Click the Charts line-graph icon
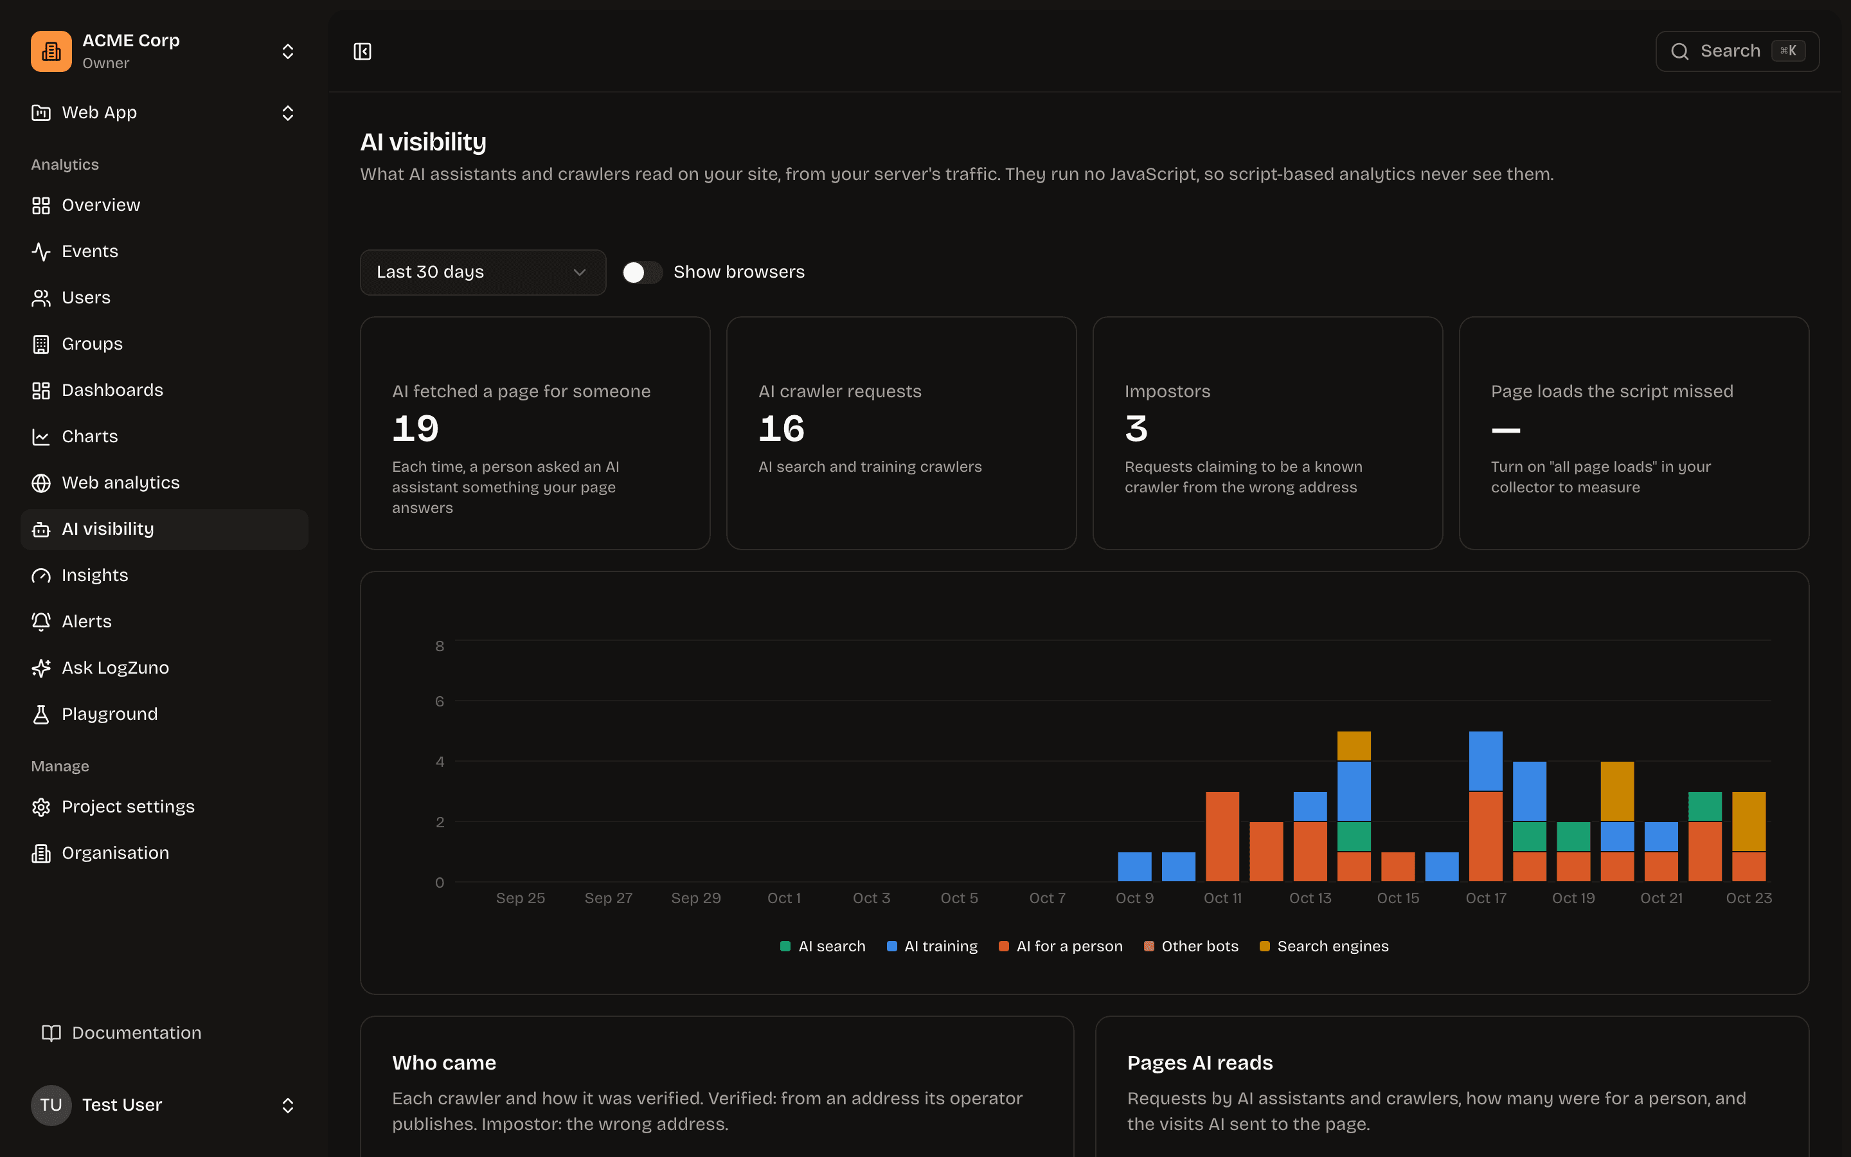1851x1157 pixels. [41, 437]
